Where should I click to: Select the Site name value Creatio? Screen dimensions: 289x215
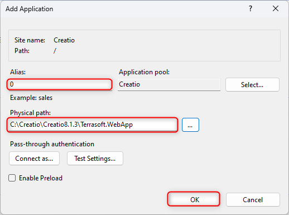pos(64,40)
